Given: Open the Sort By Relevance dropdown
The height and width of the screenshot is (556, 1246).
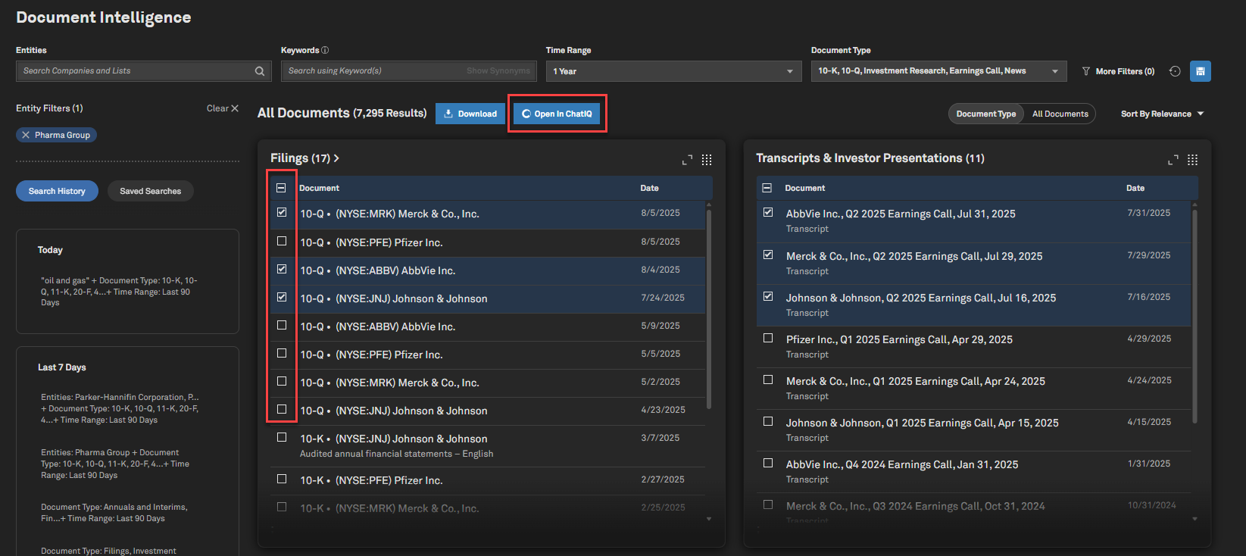Looking at the screenshot, I should point(1162,114).
